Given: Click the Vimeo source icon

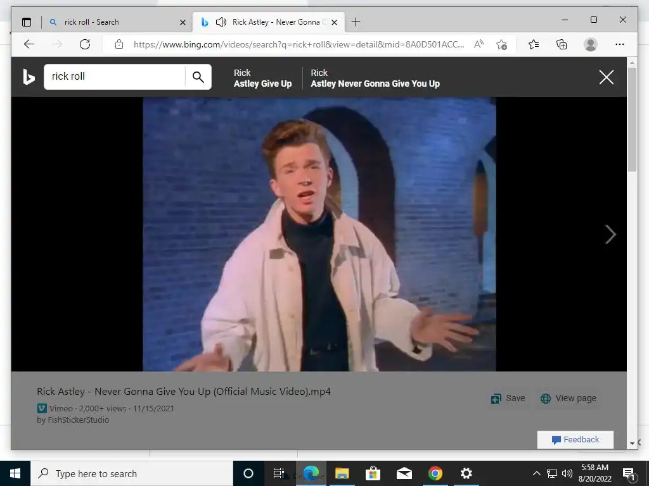Looking at the screenshot, I should [x=42, y=408].
